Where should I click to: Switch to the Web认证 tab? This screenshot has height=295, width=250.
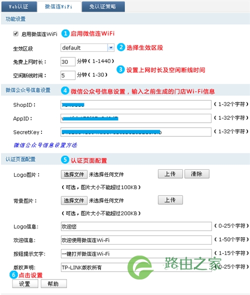pyautogui.click(x=19, y=7)
